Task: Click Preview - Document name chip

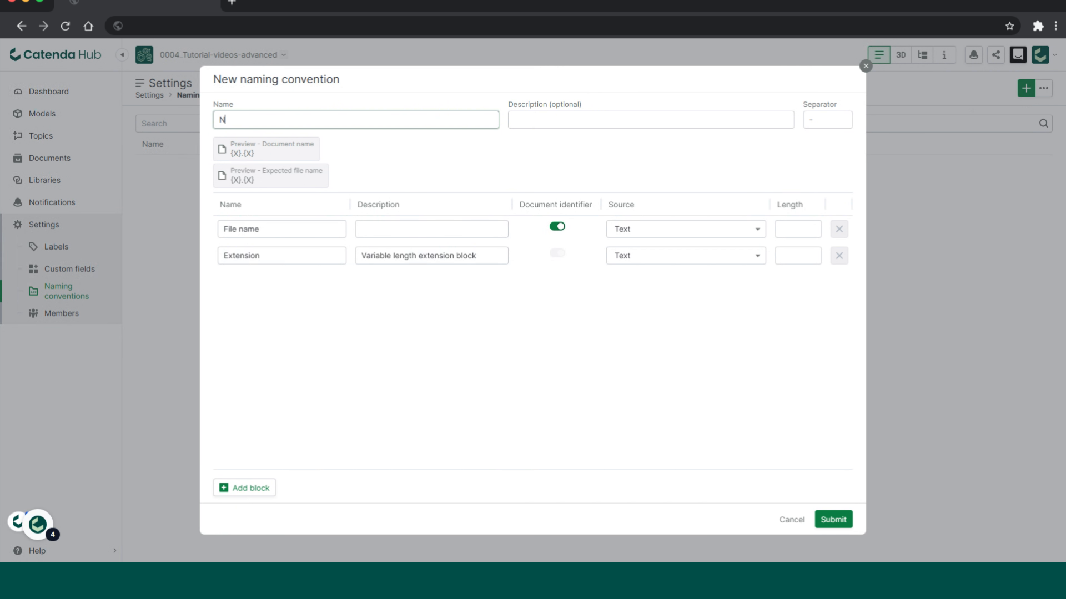Action: 266,149
